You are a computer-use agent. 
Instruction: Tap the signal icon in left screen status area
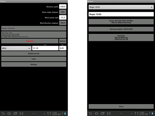(62, 113)
